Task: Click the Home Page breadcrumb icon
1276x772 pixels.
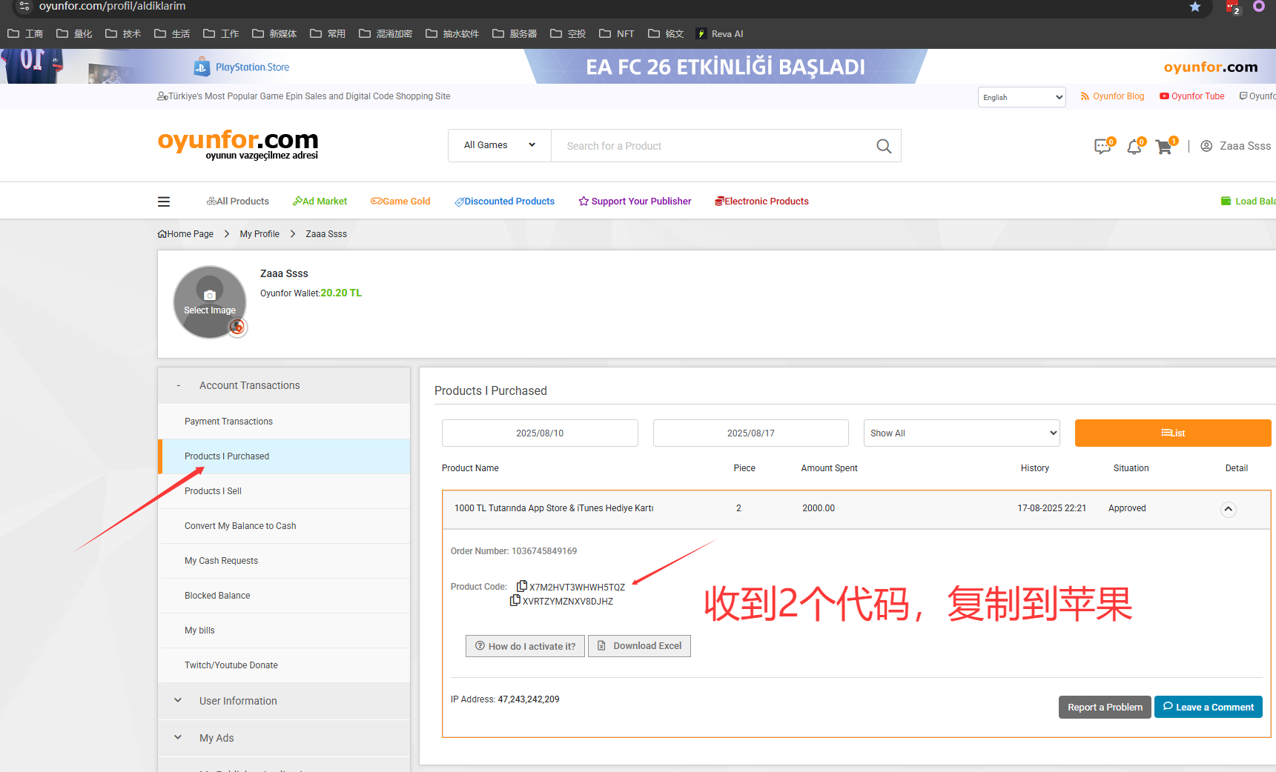Action: pyautogui.click(x=162, y=234)
